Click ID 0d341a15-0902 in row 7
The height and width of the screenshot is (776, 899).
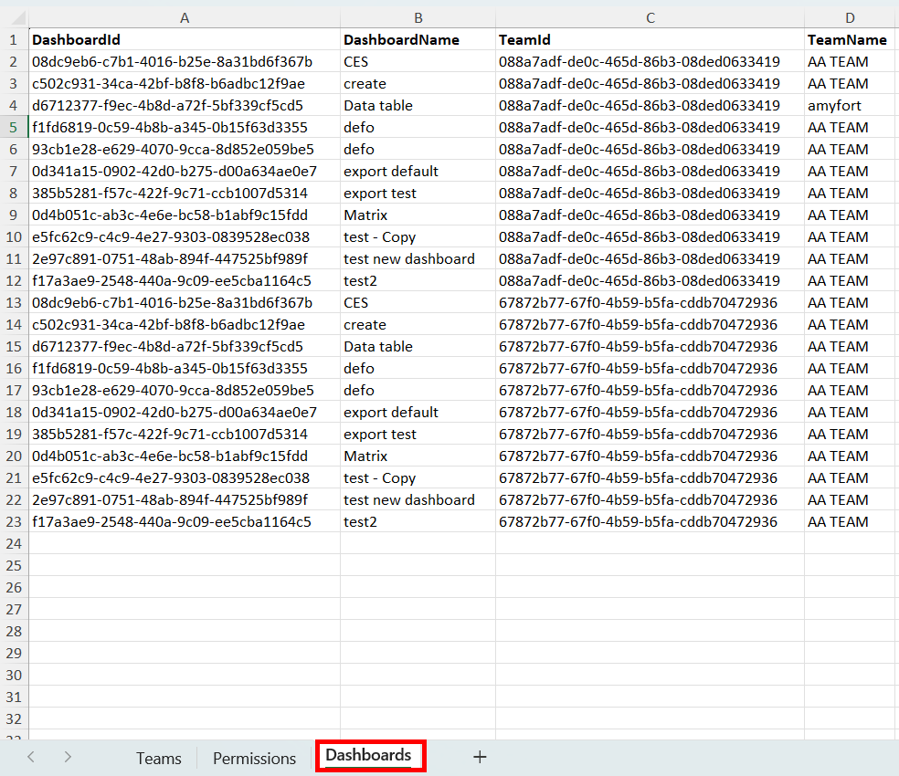point(185,172)
